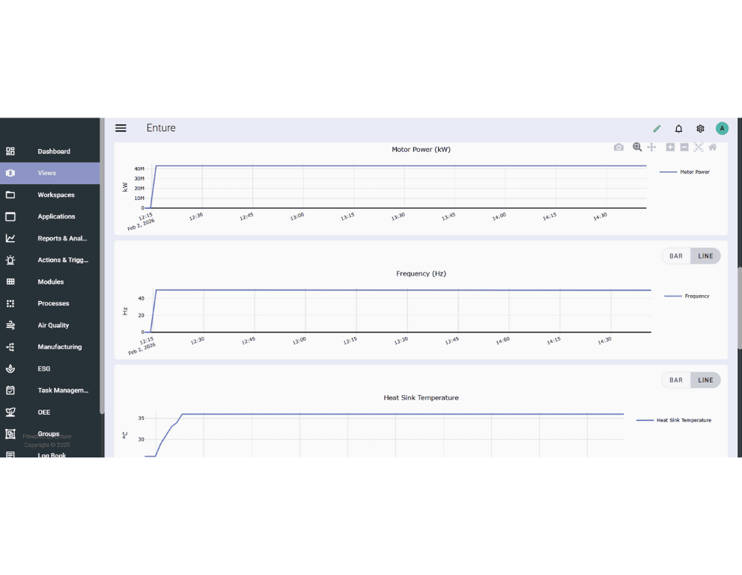Select the pan tool on Motor Power chart
Viewport: 742px width, 575px height.
[x=651, y=147]
